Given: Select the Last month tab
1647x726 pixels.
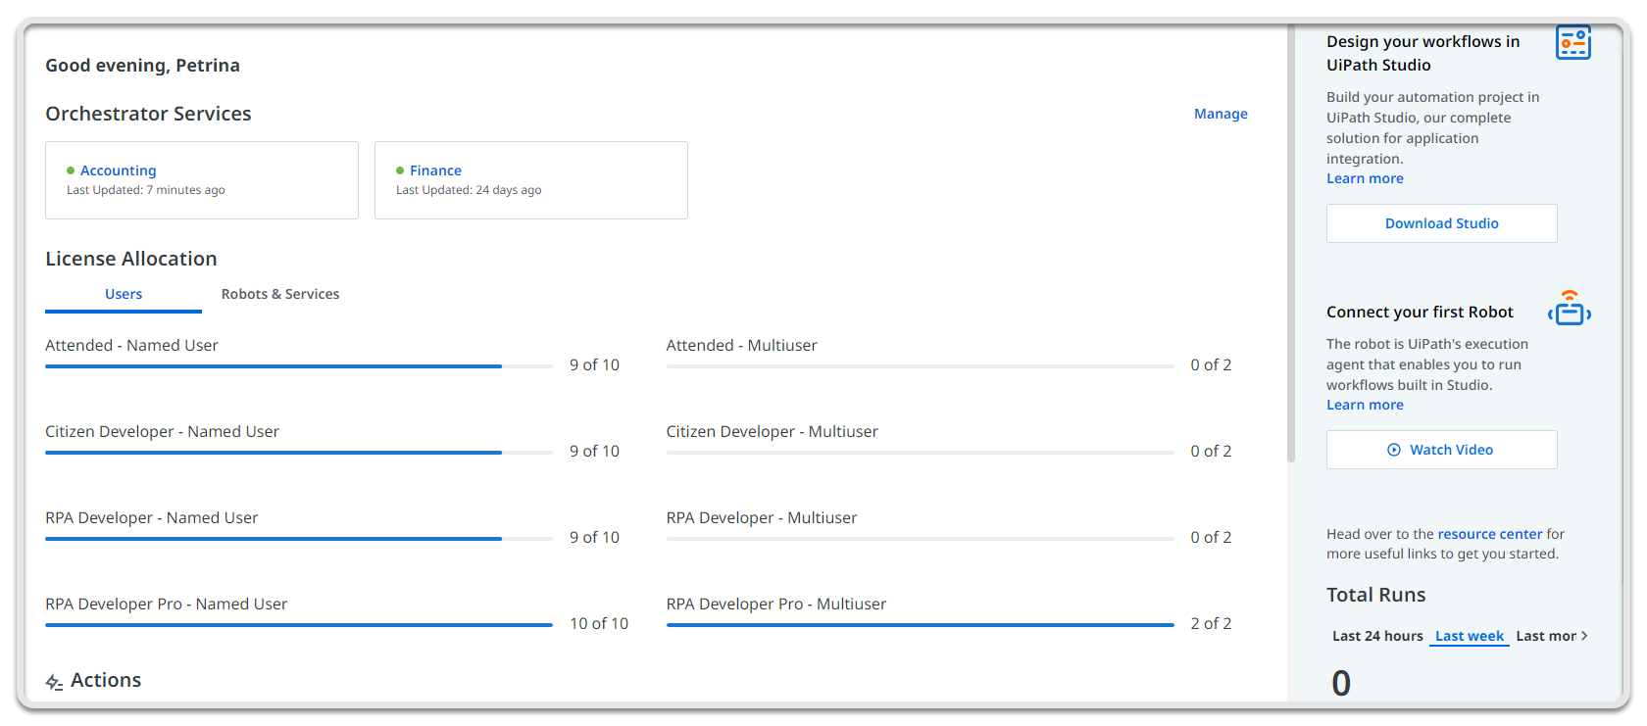Looking at the screenshot, I should coord(1546,636).
